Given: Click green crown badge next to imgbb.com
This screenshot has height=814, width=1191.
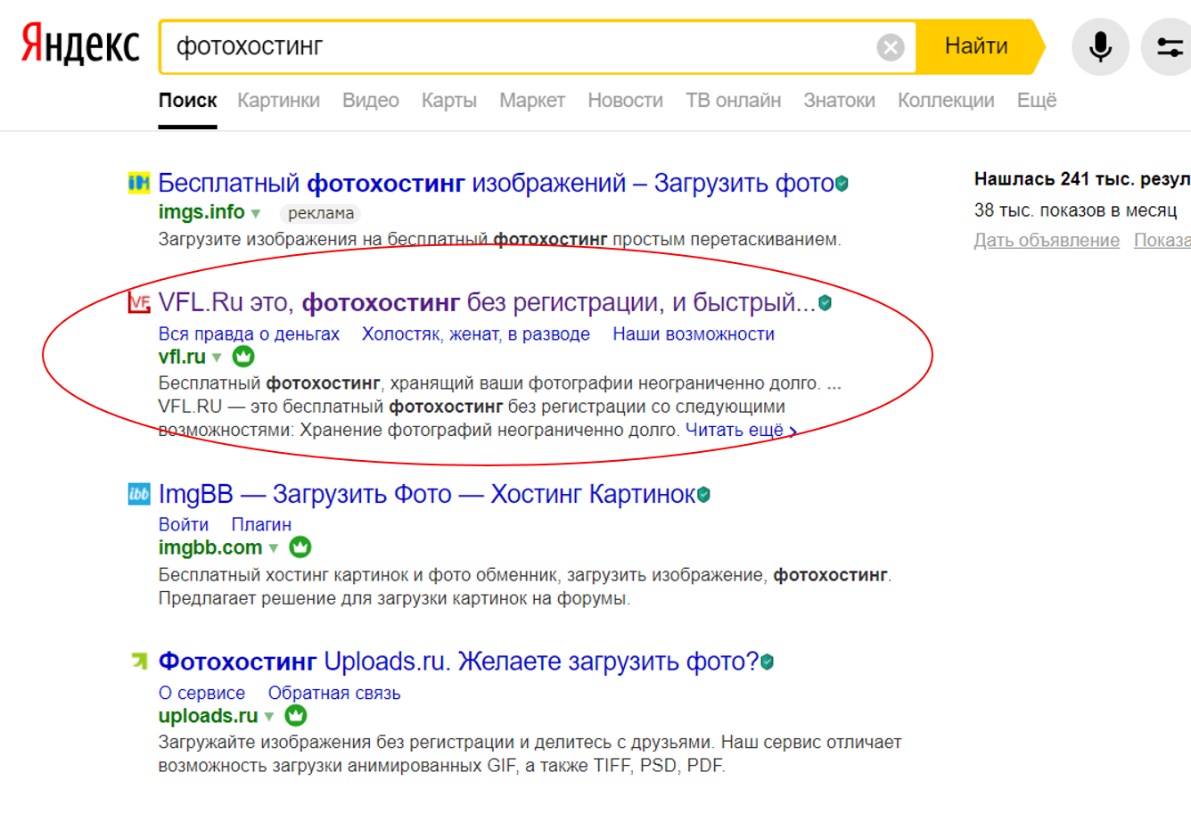Looking at the screenshot, I should pyautogui.click(x=300, y=547).
